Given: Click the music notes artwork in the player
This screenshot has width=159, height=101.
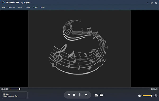Looking at the screenshot, I should point(78,47).
